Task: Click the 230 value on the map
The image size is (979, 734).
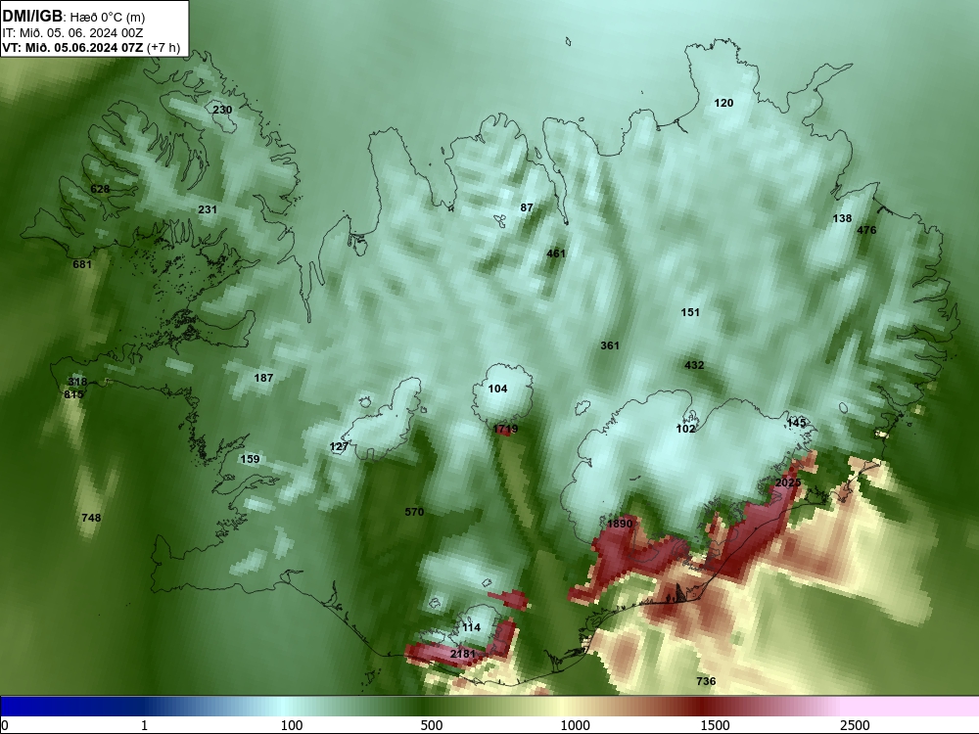Action: point(222,110)
